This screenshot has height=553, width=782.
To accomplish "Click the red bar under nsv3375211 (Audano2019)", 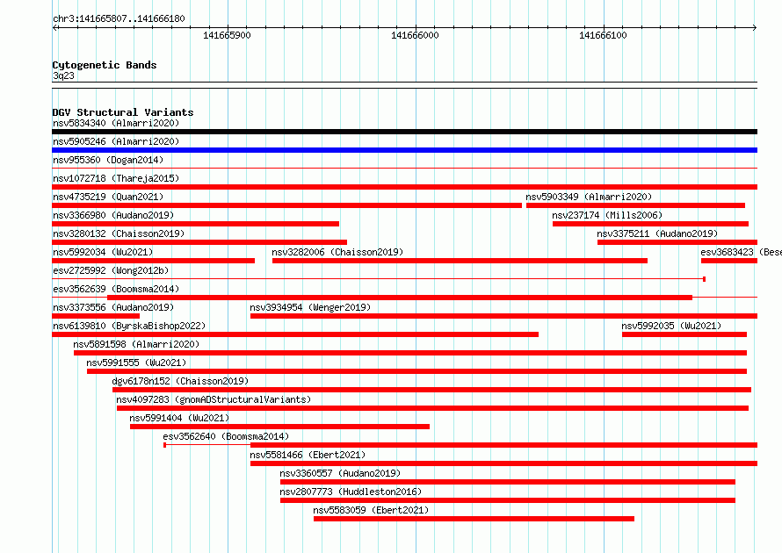I will tap(677, 242).
